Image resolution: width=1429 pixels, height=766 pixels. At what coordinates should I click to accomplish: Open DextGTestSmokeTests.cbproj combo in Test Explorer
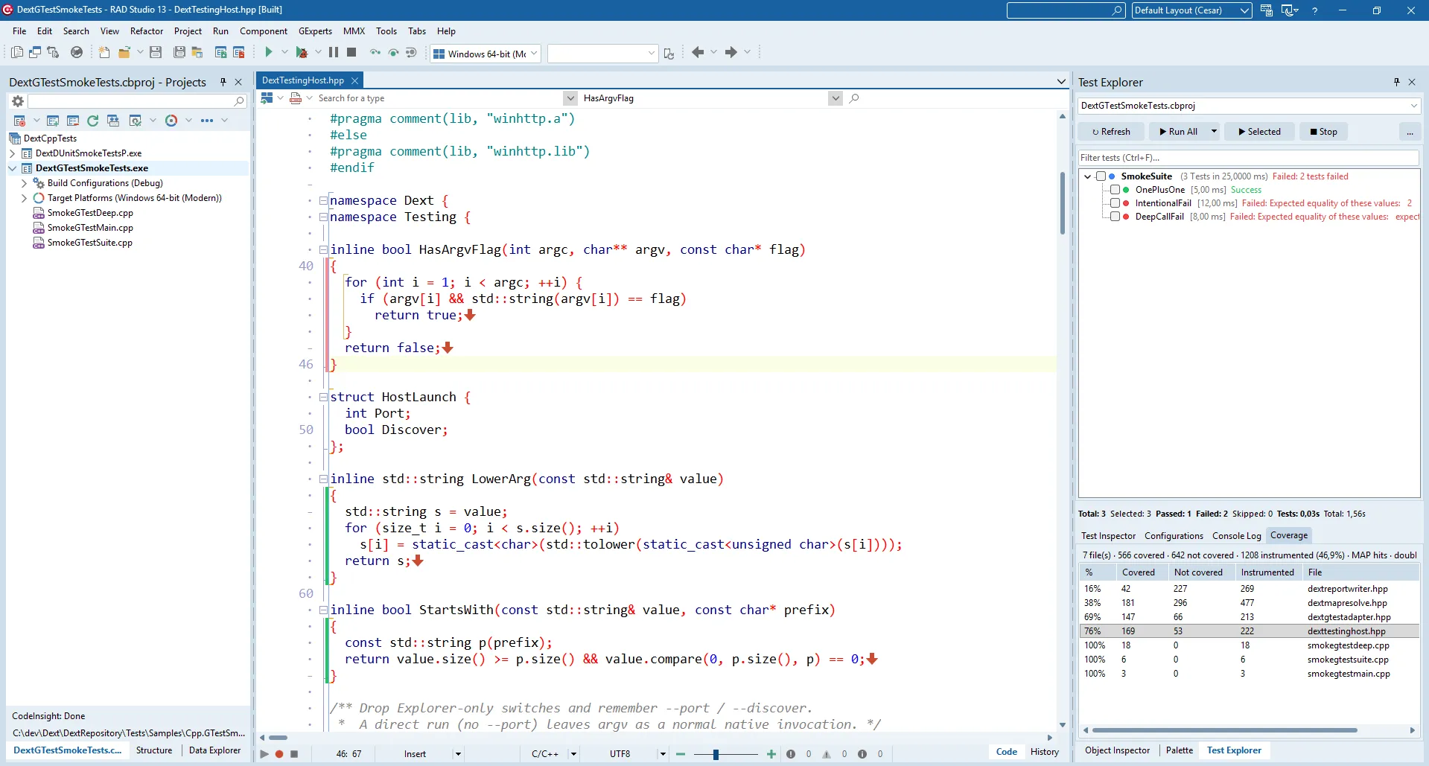pyautogui.click(x=1250, y=106)
